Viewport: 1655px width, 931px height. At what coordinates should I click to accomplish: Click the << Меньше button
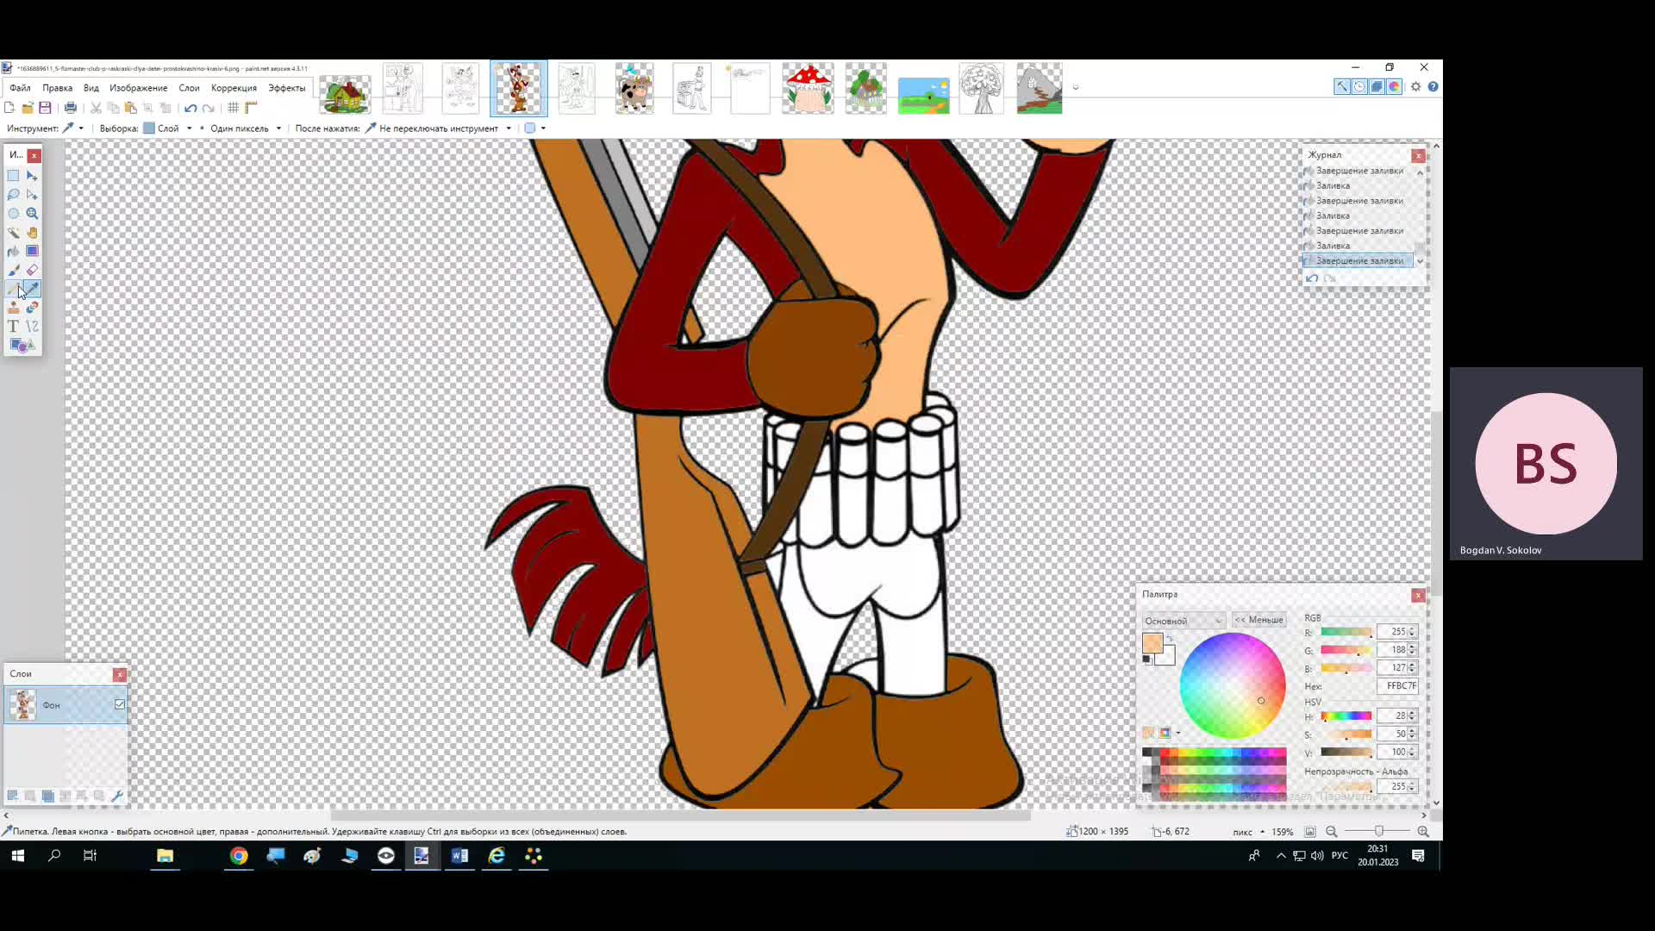tap(1259, 620)
